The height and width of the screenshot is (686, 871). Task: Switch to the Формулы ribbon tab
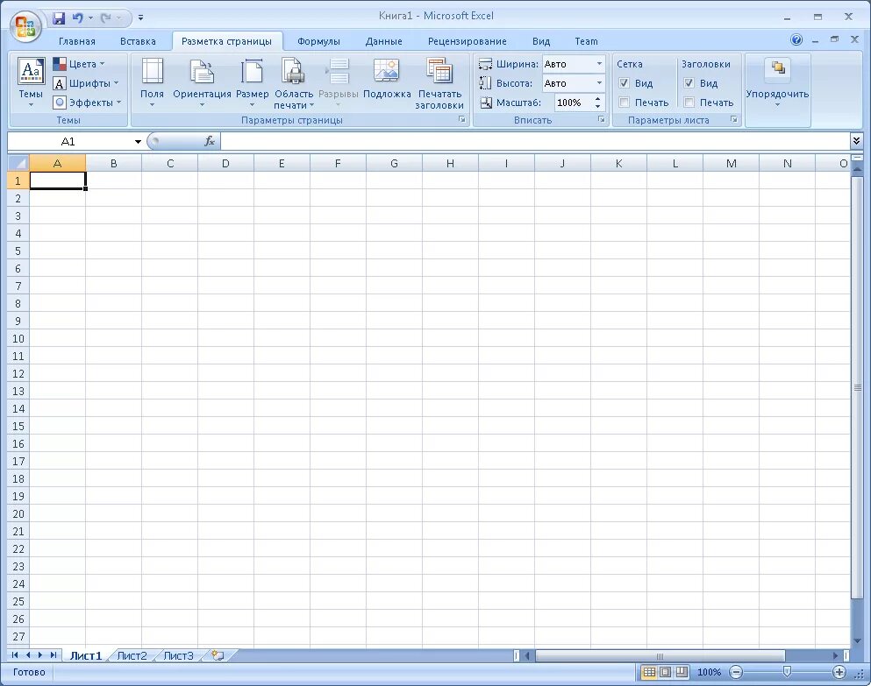pyautogui.click(x=318, y=40)
